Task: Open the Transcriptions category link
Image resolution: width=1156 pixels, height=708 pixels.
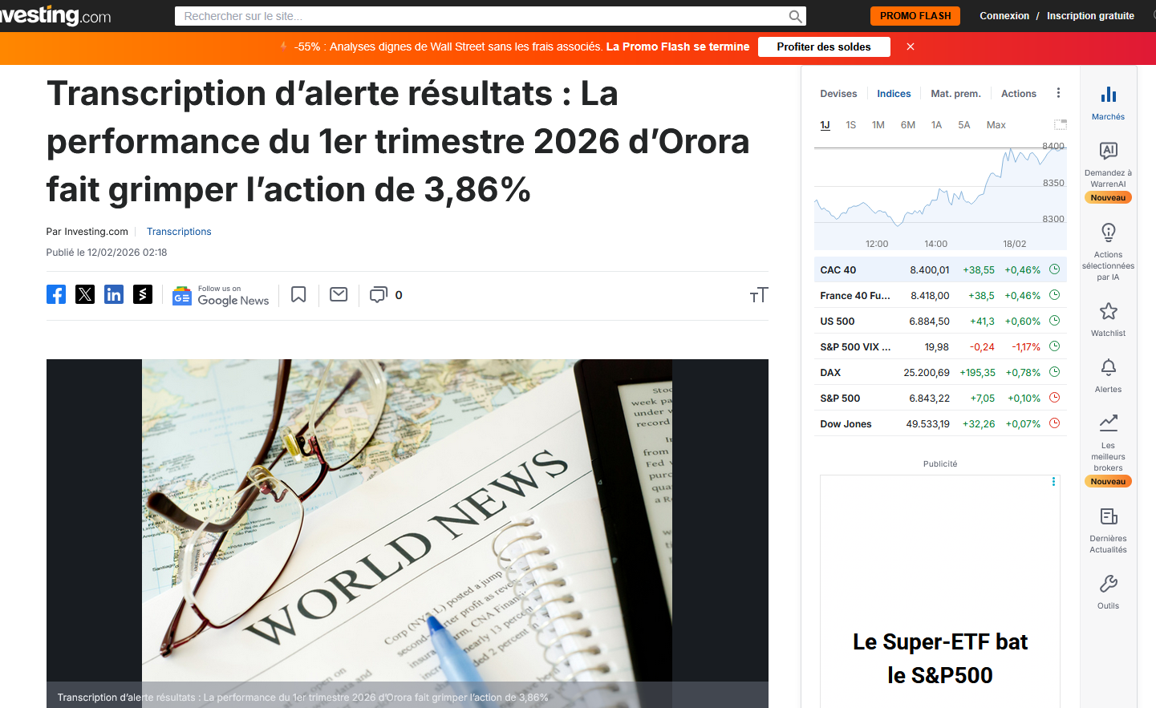Action: coord(179,232)
